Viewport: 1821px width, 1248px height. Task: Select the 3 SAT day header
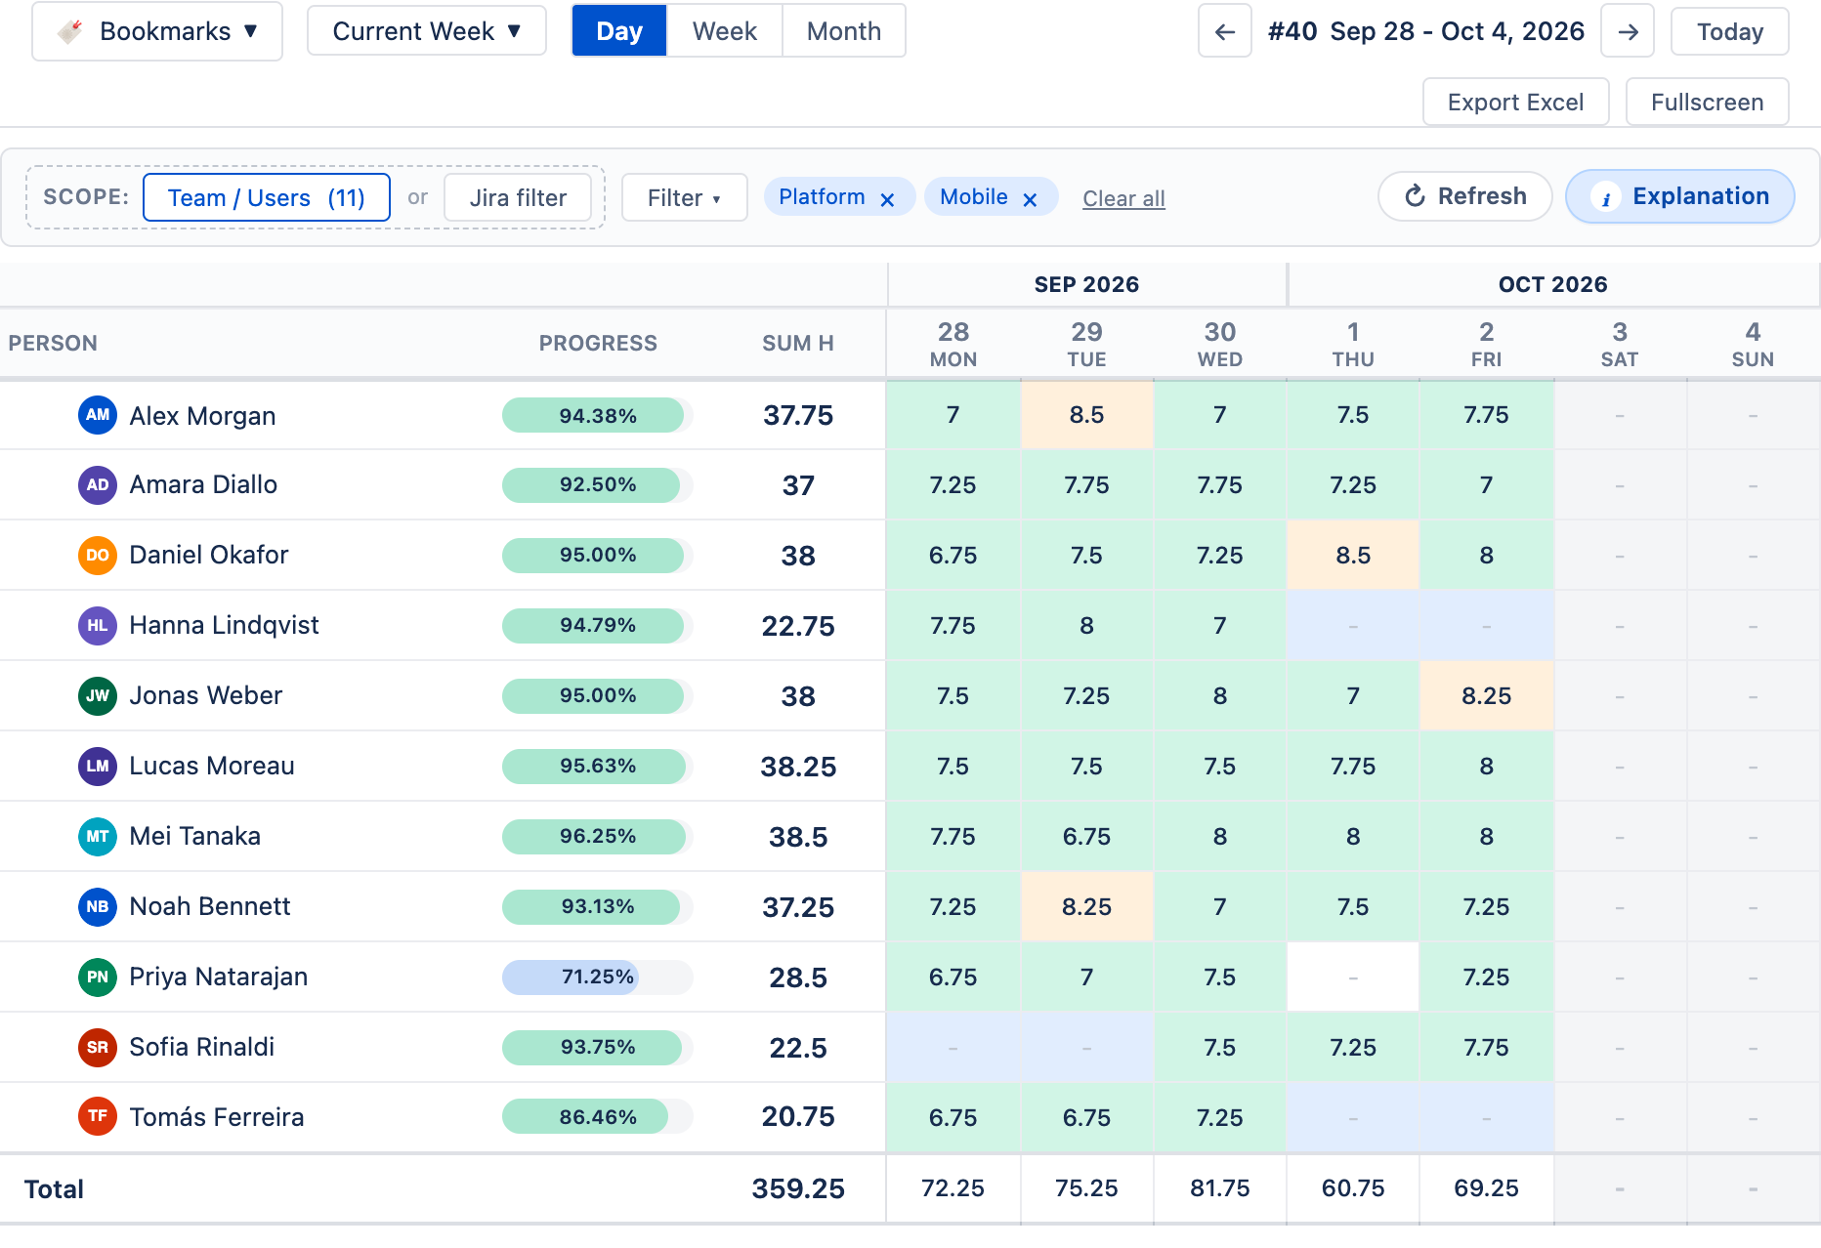1620,345
